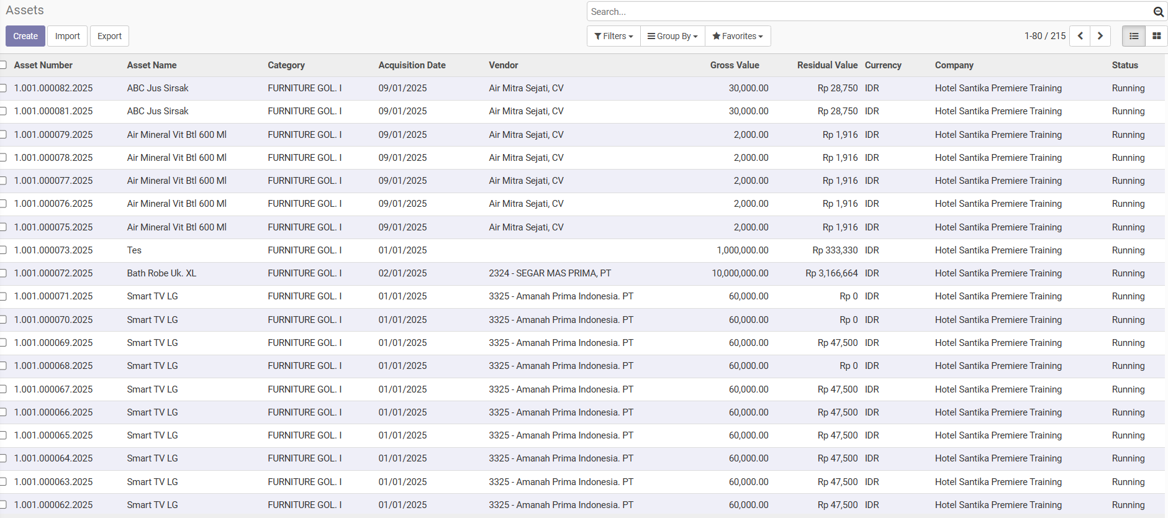
Task: Go to previous page of assets
Action: tap(1080, 36)
